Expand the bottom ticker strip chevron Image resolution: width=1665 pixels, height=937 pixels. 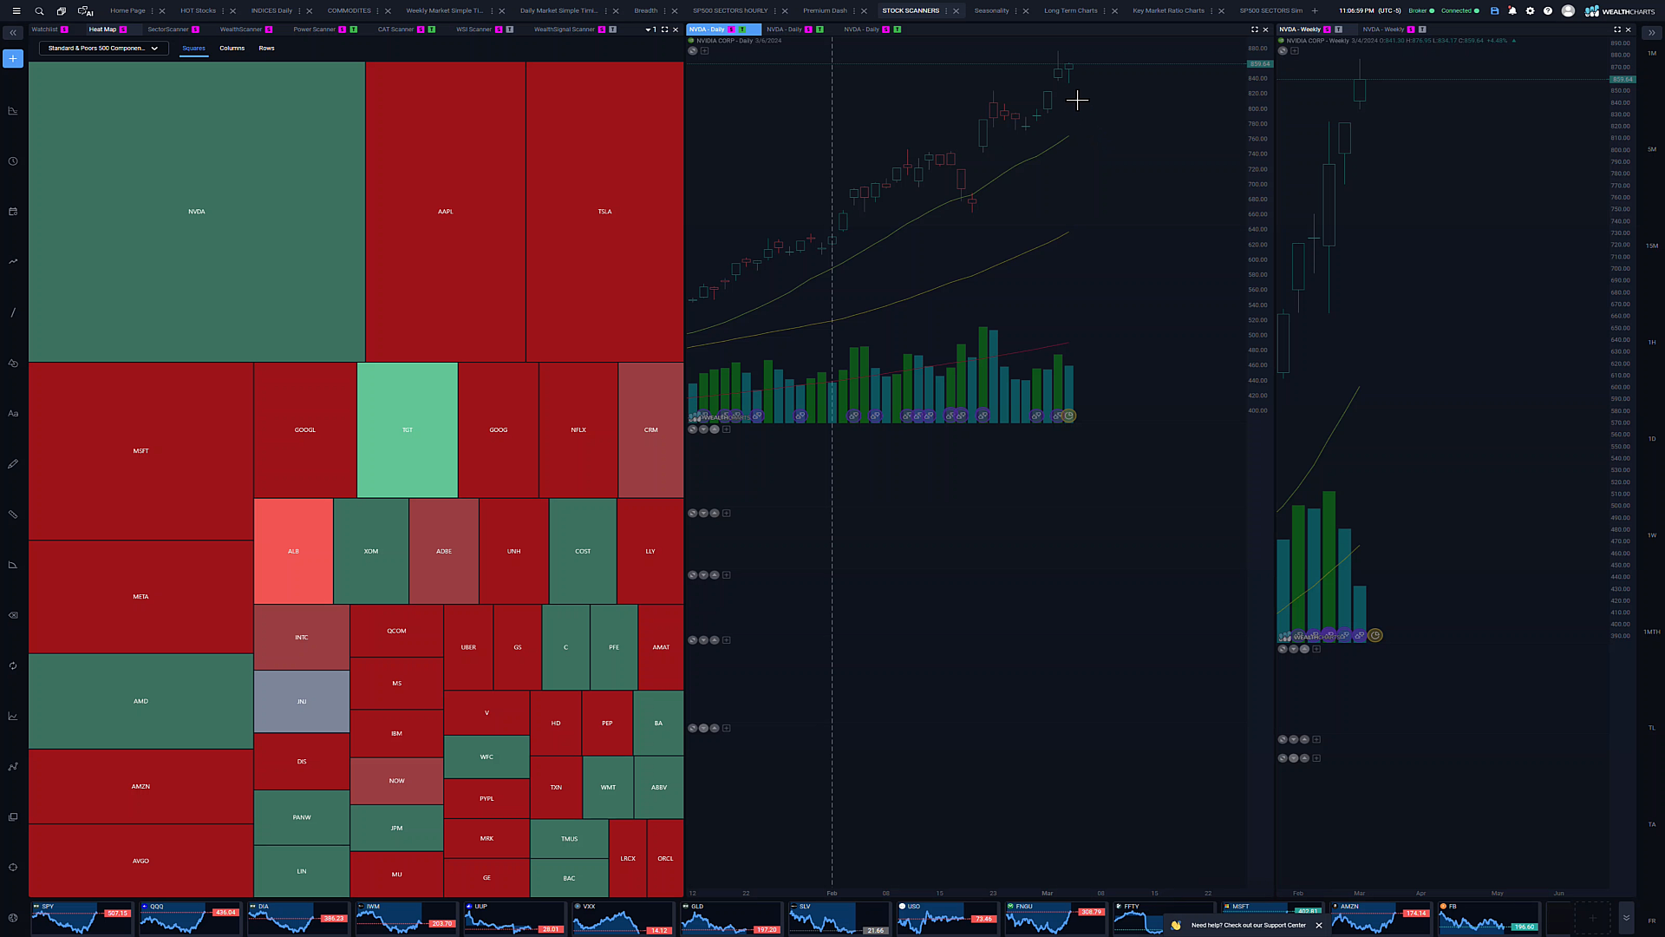point(1626,918)
